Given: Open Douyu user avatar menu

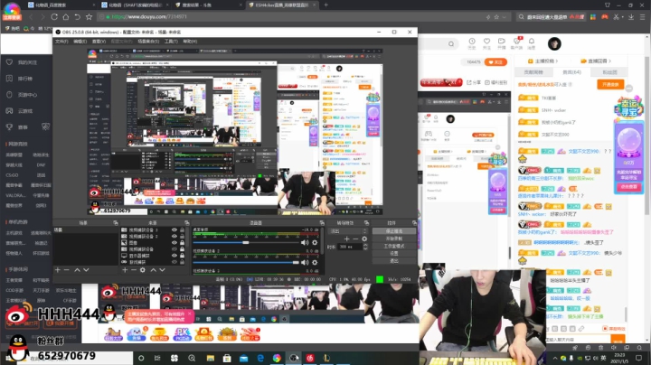Looking at the screenshot, I should pyautogui.click(x=554, y=43).
